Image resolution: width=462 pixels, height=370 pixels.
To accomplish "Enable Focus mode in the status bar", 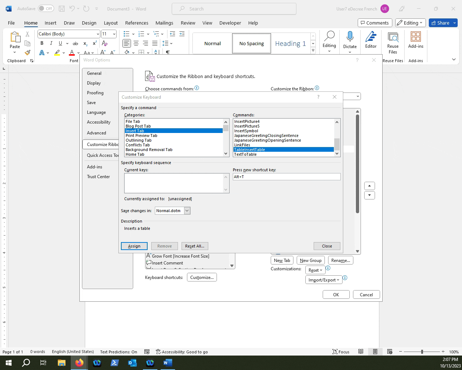I will point(341,352).
